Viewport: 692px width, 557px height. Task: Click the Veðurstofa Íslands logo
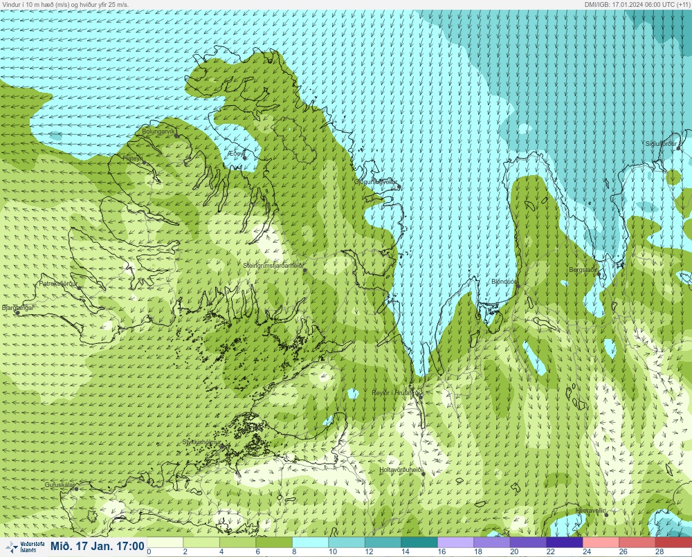pyautogui.click(x=24, y=547)
